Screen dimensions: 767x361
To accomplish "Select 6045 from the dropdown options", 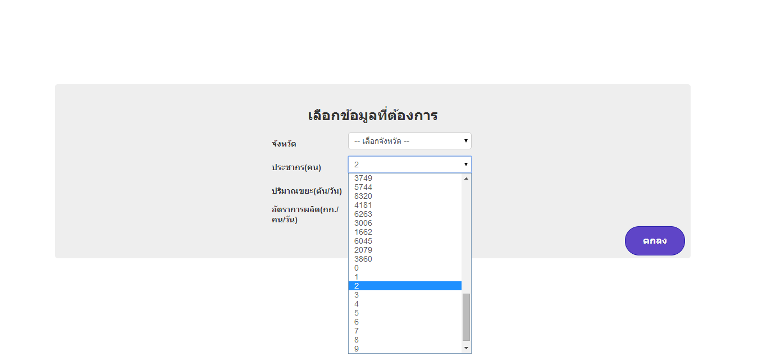I will point(405,241).
